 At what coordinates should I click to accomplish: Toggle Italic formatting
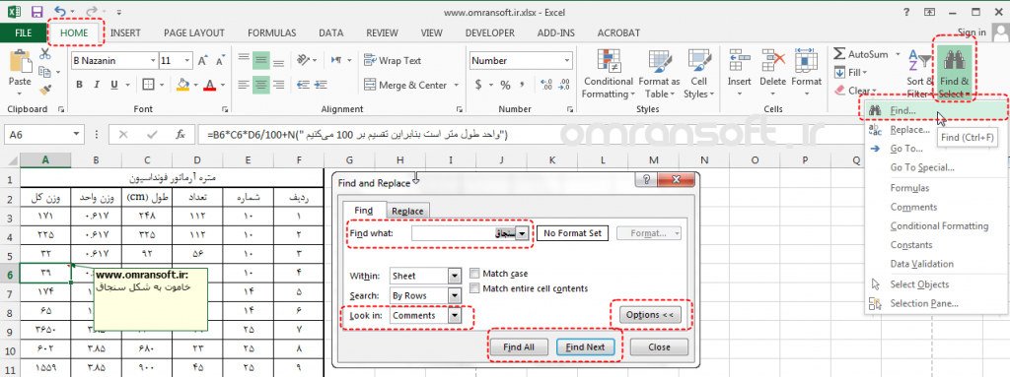click(x=98, y=85)
